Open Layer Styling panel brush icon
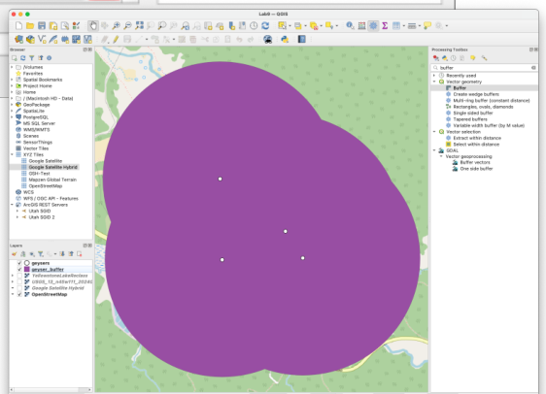The width and height of the screenshot is (546, 394). (x=14, y=254)
